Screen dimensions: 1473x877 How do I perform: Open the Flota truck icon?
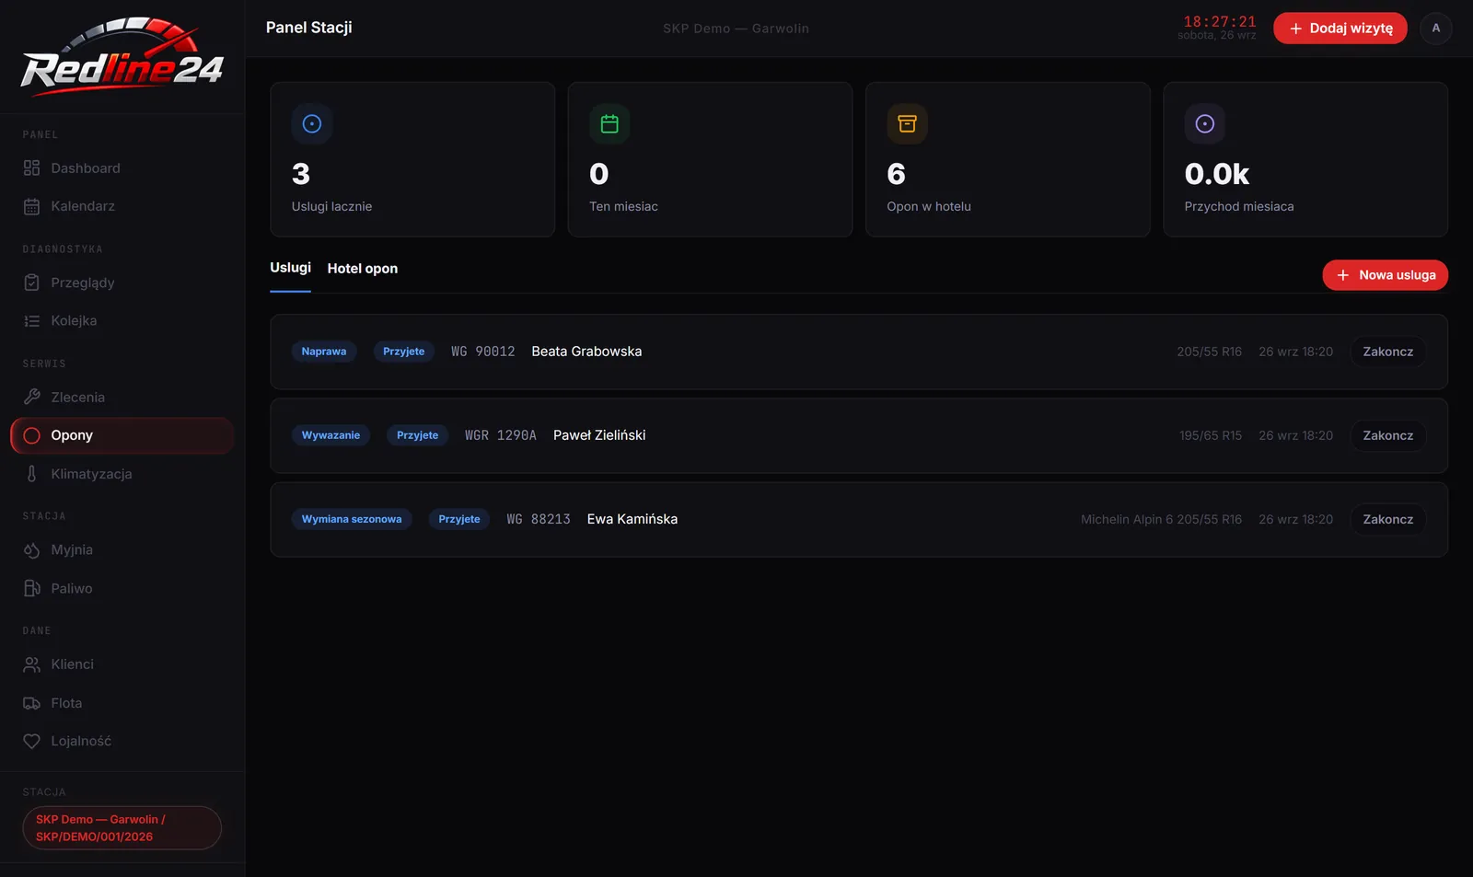(31, 702)
